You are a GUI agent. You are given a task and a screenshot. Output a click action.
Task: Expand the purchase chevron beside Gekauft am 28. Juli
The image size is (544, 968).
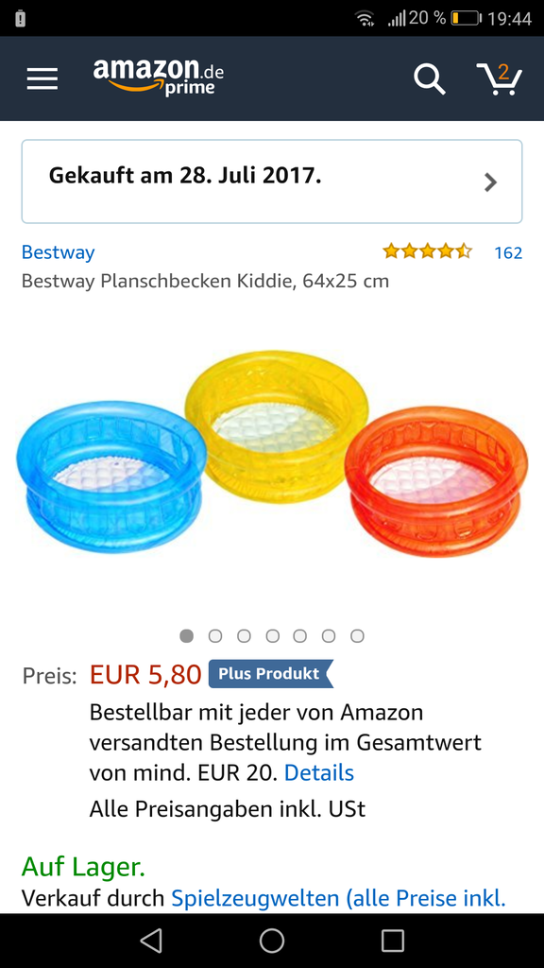(x=491, y=182)
